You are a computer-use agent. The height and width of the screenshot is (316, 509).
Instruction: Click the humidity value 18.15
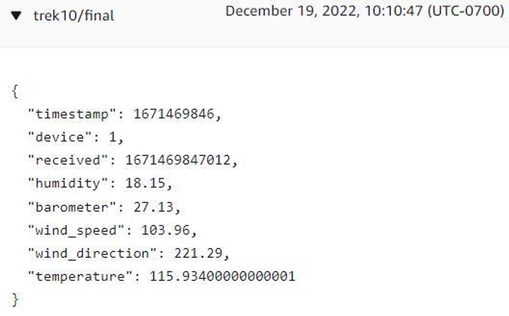[145, 183]
